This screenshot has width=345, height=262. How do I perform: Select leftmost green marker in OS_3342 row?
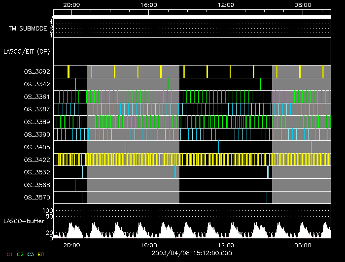click(x=75, y=84)
